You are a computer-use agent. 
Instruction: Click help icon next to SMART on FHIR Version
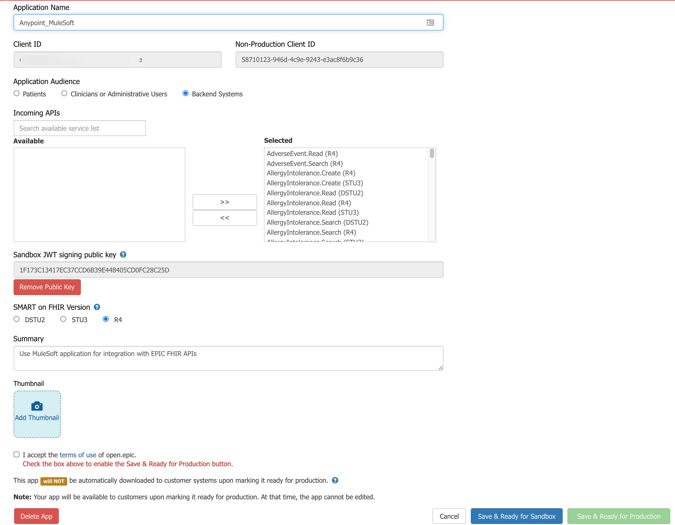pyautogui.click(x=97, y=307)
